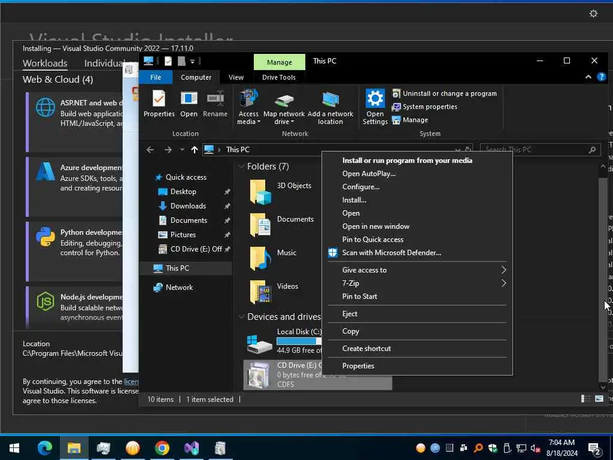This screenshot has height=460, width=613.
Task: Select the Videos folder icon
Action: 260,292
